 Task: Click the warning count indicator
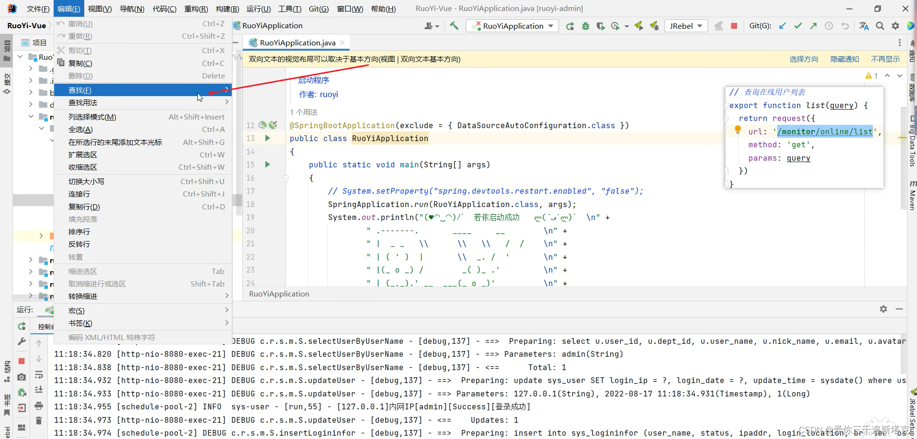pos(872,76)
